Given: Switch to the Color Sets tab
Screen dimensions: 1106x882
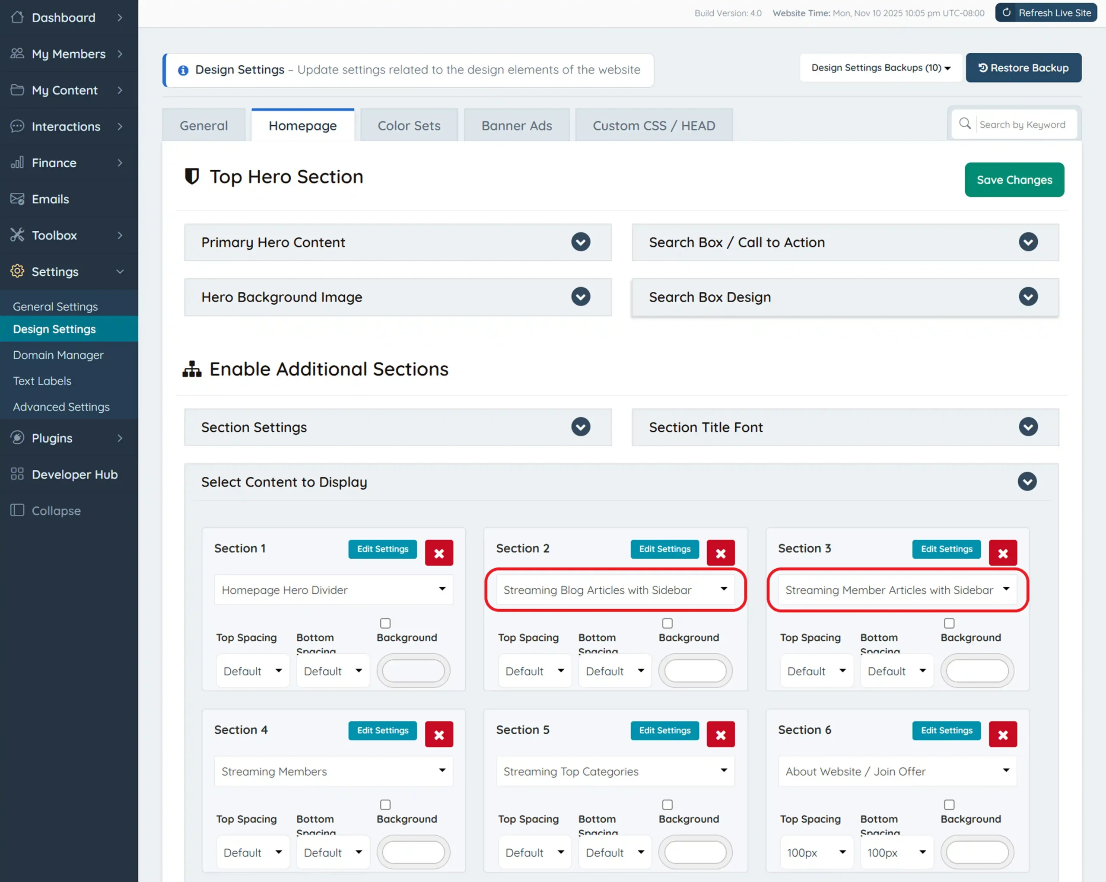Looking at the screenshot, I should coord(409,125).
